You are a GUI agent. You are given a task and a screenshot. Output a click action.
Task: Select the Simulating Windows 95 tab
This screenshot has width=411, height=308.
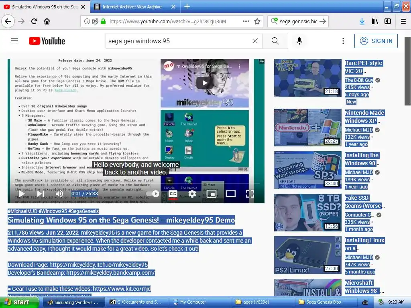click(45, 7)
